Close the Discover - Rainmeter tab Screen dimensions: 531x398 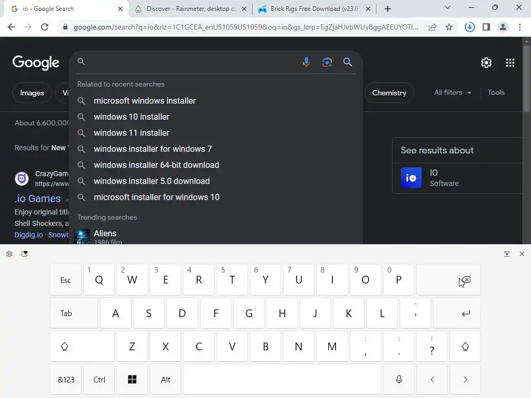244,9
